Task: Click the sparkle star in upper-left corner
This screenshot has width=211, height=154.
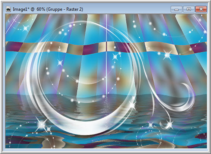Action: click(x=25, y=28)
